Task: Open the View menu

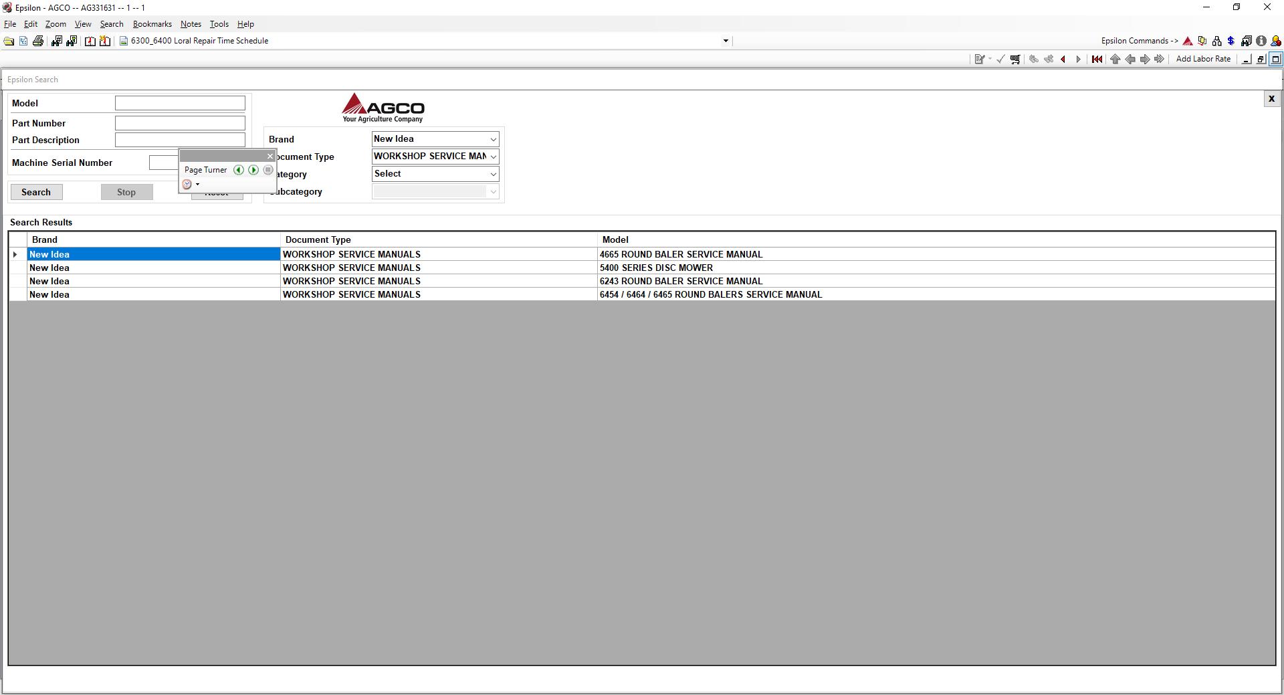Action: pyautogui.click(x=83, y=24)
